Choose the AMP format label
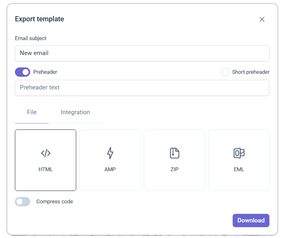The height and width of the screenshot is (238, 285). [x=110, y=169]
